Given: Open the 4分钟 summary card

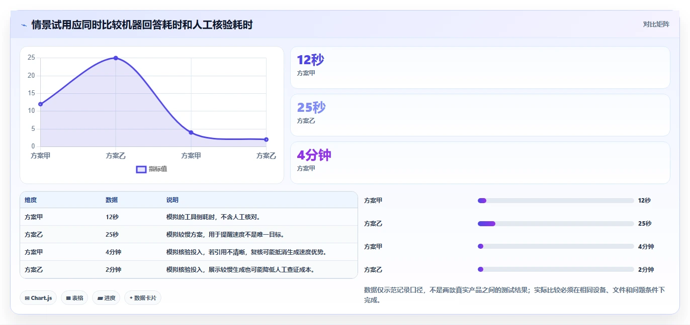Looking at the screenshot, I should [x=480, y=163].
